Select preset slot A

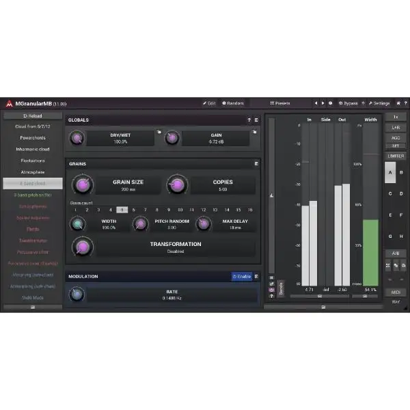390,173
